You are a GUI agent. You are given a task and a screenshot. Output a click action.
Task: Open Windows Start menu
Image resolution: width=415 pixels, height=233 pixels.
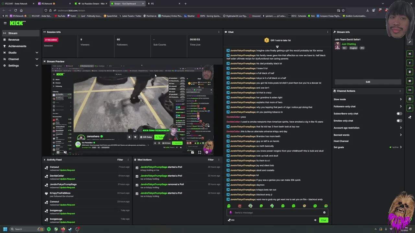click(x=5, y=229)
